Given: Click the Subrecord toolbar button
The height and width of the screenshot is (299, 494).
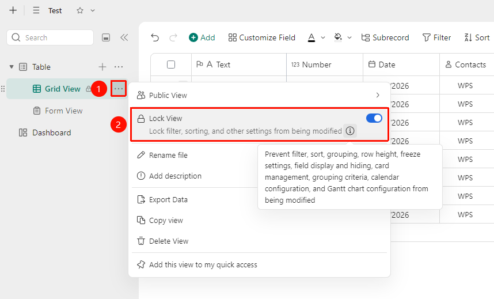Looking at the screenshot, I should 385,37.
